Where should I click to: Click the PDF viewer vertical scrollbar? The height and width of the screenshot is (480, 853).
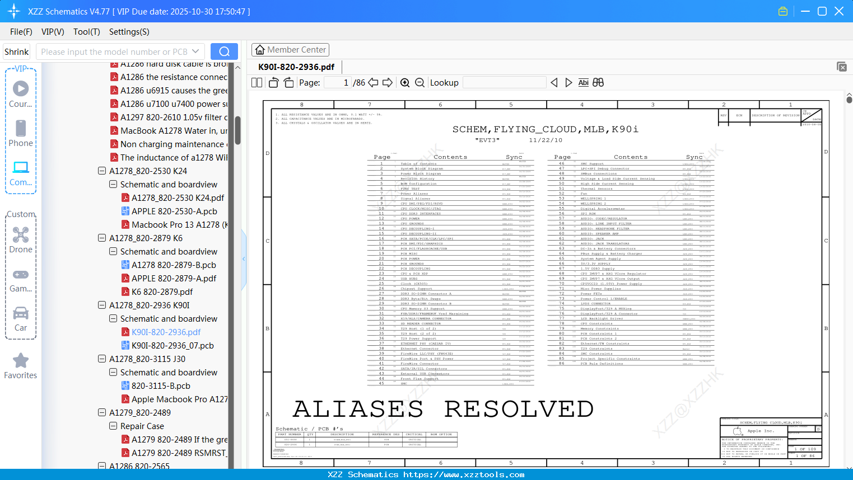[x=849, y=100]
